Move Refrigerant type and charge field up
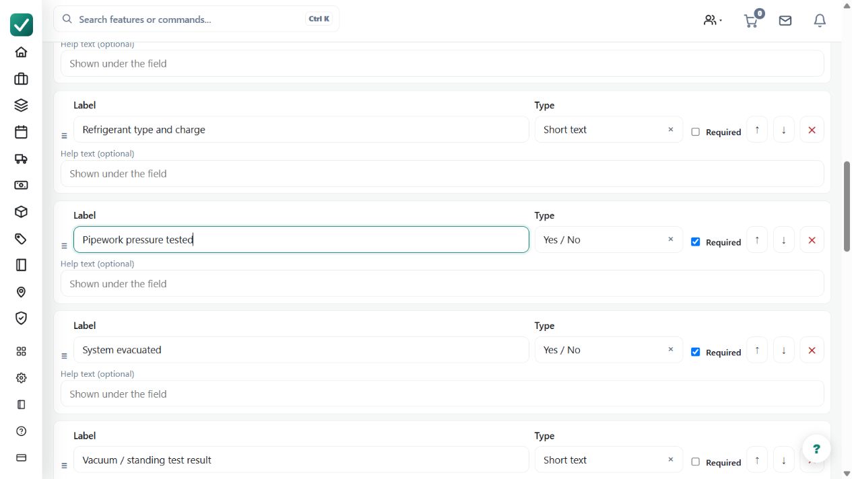Viewport: 852px width, 479px height. pyautogui.click(x=757, y=130)
